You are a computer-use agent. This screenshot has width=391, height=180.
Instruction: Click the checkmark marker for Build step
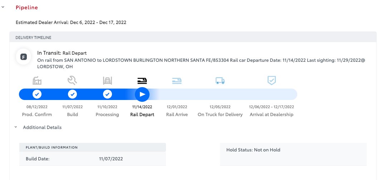point(73,94)
